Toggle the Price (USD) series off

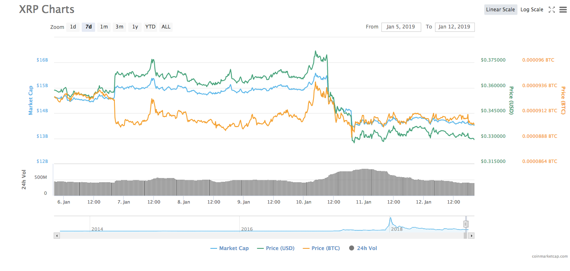275,248
